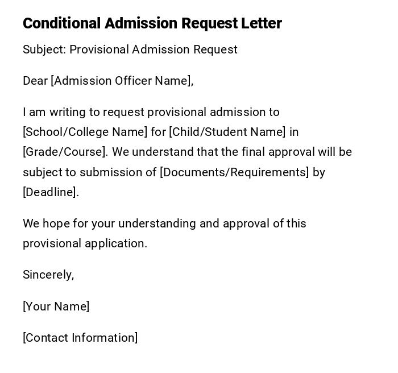The height and width of the screenshot is (373, 398).
Task: Select the [Child/Student Name] placeholder
Action: [227, 132]
